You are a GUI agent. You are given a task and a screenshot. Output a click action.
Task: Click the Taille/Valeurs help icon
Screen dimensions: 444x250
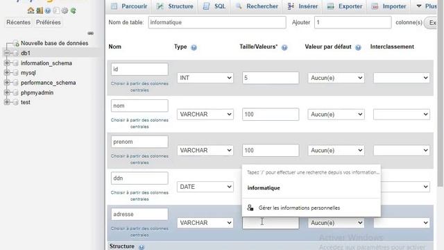284,47
